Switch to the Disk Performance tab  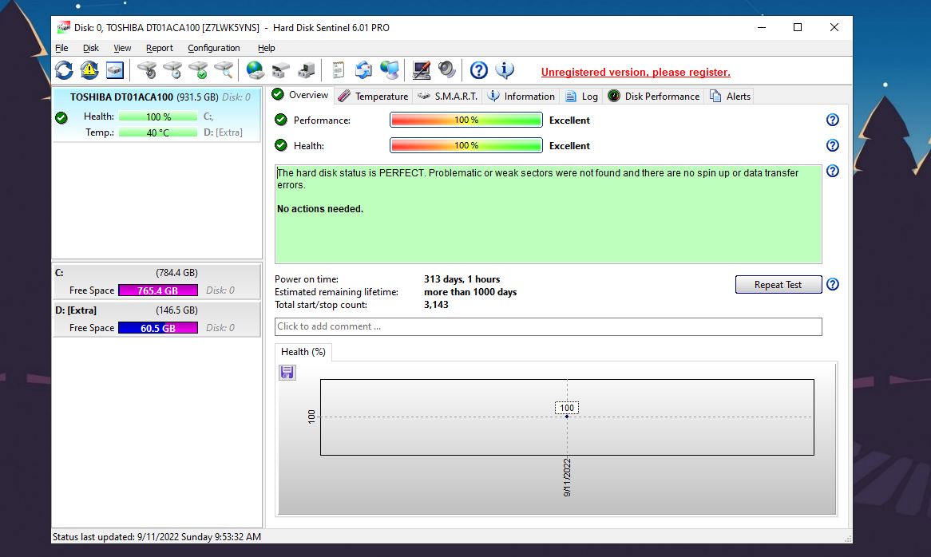click(x=654, y=96)
